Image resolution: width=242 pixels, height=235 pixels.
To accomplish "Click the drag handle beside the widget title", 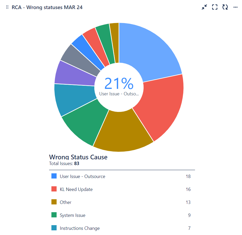I will 7,7.
